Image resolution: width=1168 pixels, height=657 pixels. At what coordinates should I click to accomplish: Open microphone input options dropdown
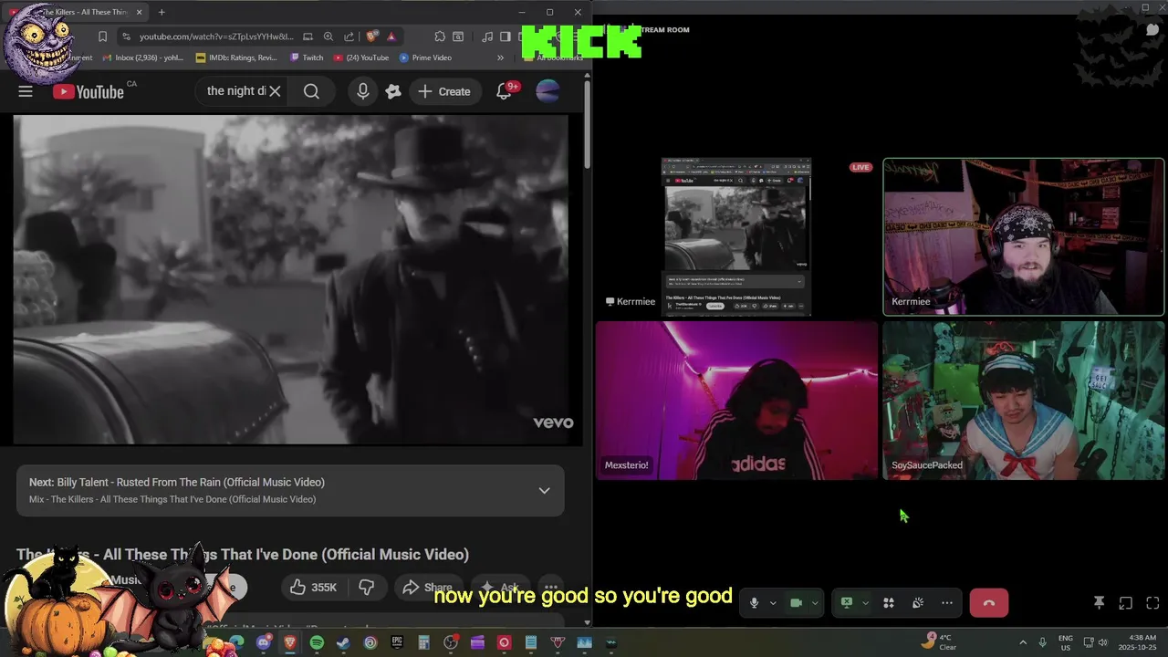pyautogui.click(x=773, y=603)
